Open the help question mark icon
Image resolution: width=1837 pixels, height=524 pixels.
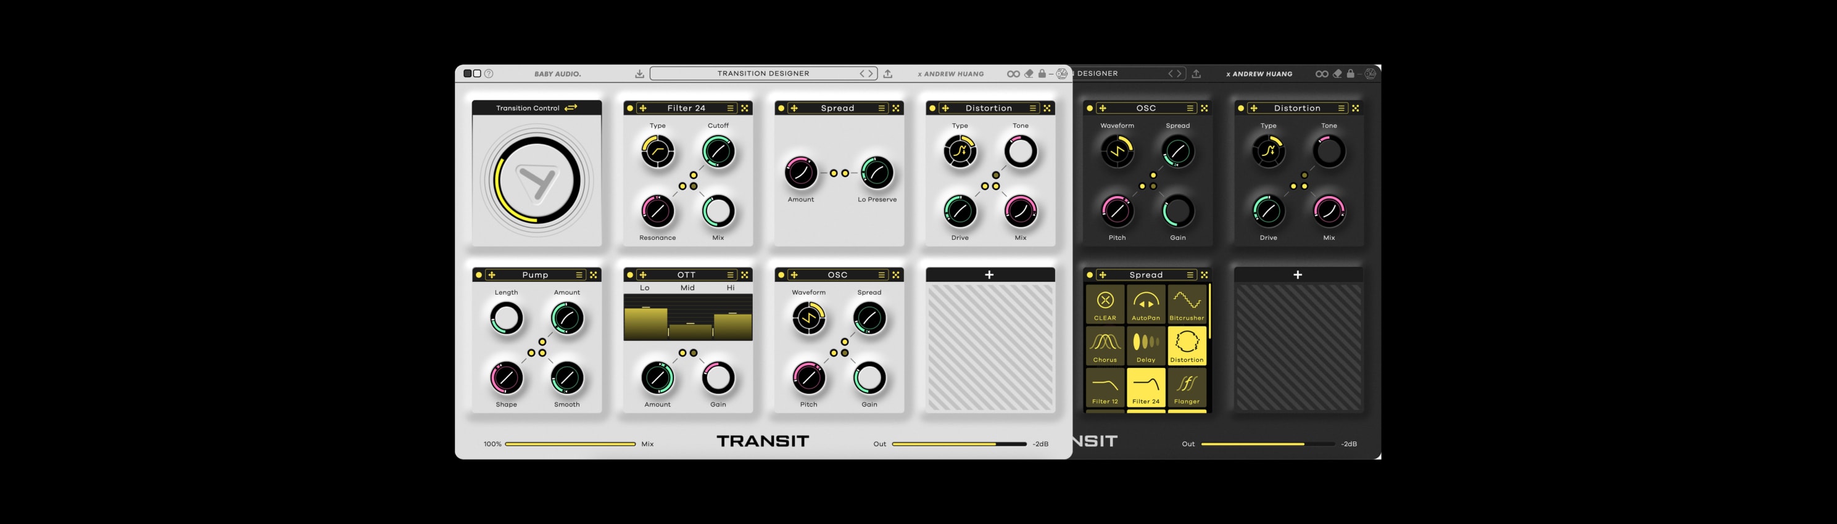point(489,73)
